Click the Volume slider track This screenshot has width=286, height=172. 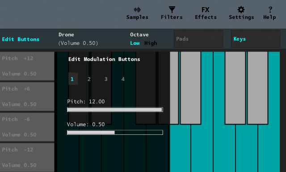coord(115,132)
